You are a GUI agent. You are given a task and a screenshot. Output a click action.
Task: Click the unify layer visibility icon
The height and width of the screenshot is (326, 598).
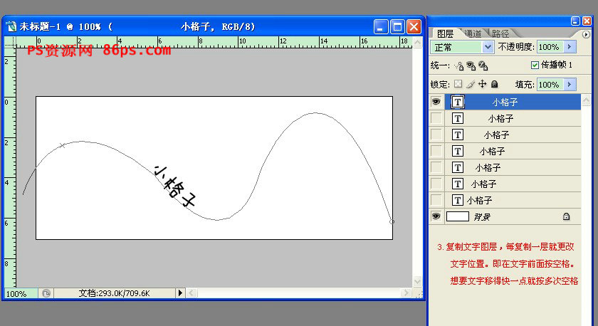tap(471, 65)
